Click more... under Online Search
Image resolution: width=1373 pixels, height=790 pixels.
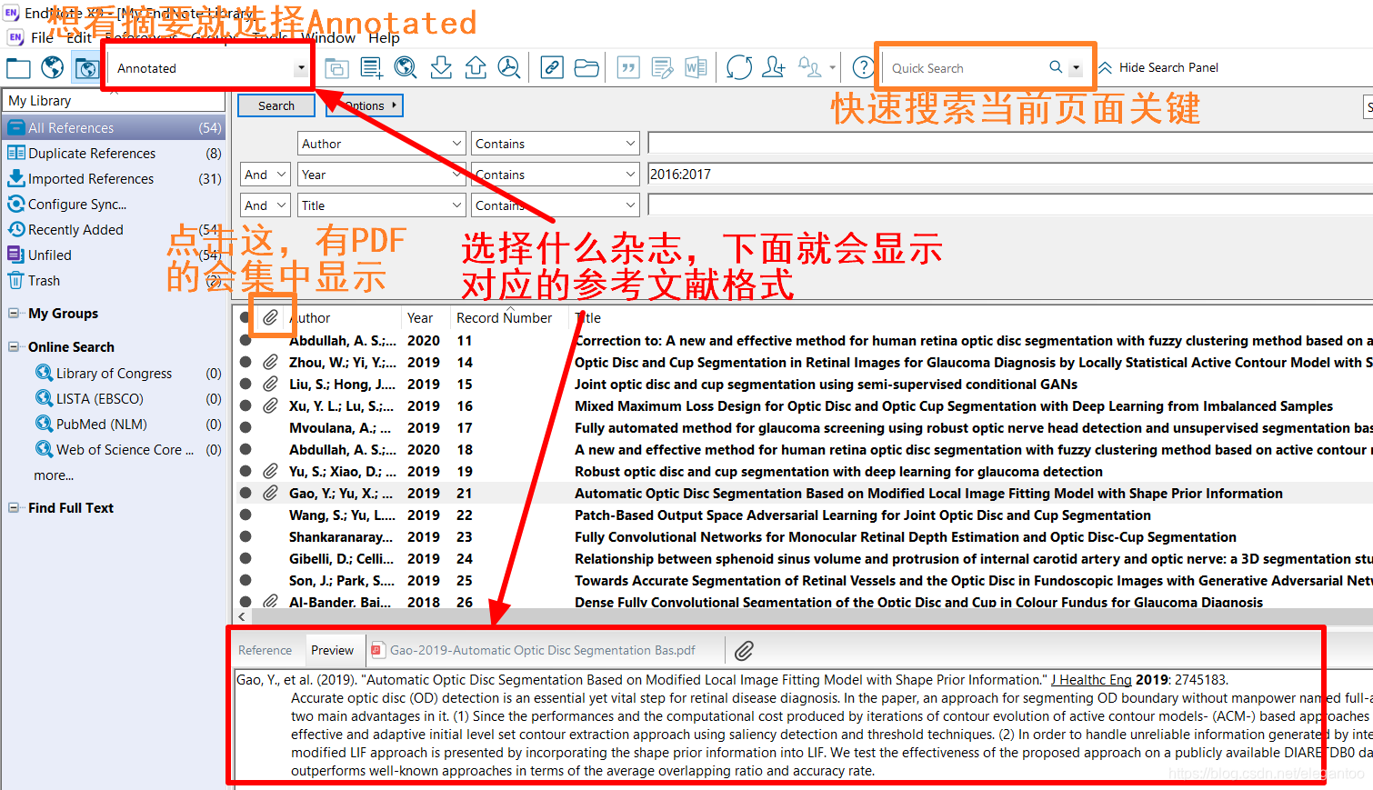(x=54, y=475)
